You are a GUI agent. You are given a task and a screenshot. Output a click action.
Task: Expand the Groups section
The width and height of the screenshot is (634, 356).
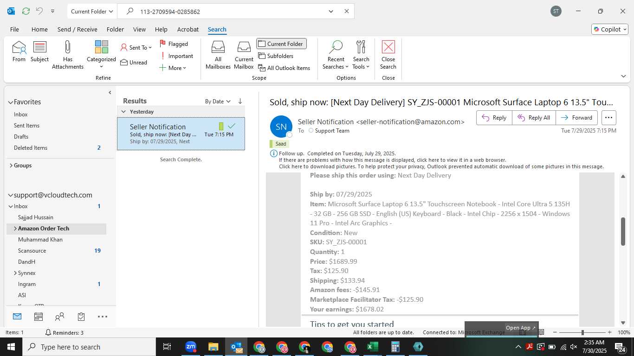pyautogui.click(x=11, y=165)
